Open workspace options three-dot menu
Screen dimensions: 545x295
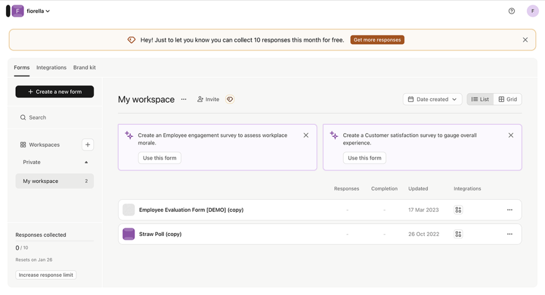pyautogui.click(x=184, y=100)
